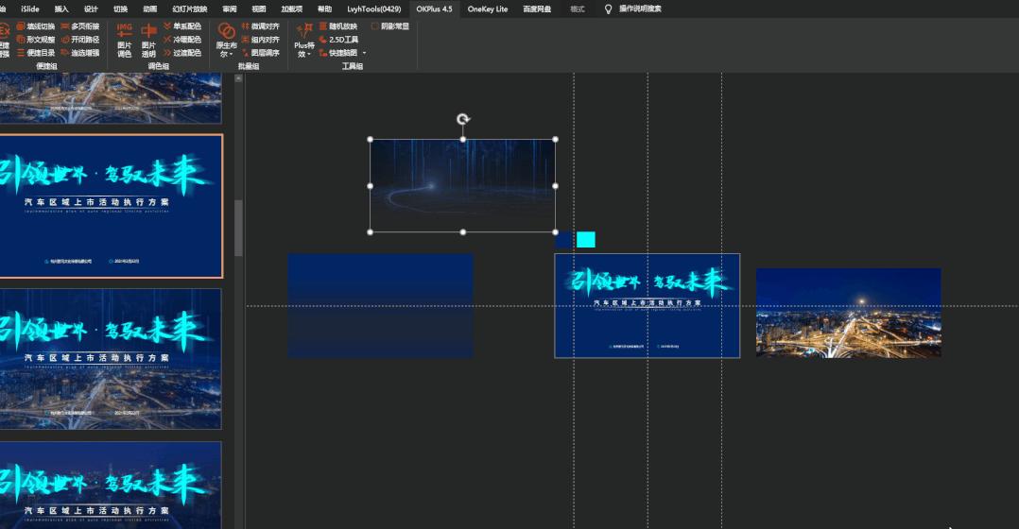The height and width of the screenshot is (529, 1019).
Task: Switch to the 设计 tab
Action: 91,9
